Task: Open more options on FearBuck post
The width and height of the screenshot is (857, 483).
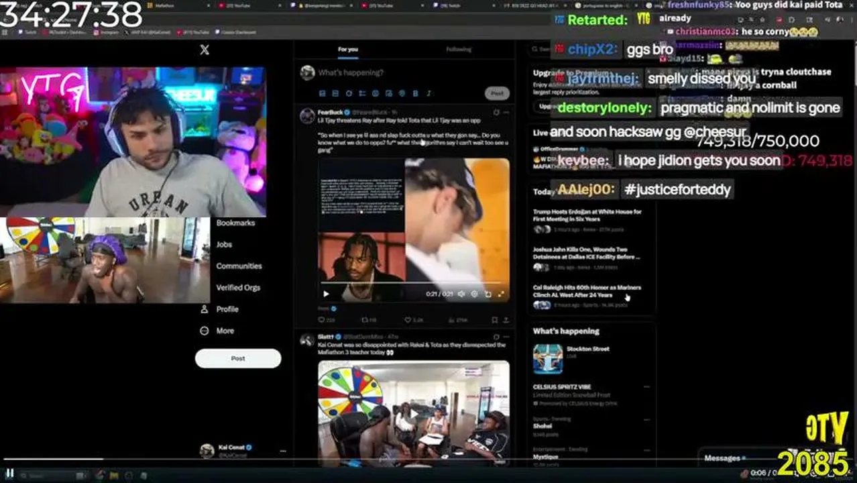Action: (x=506, y=112)
